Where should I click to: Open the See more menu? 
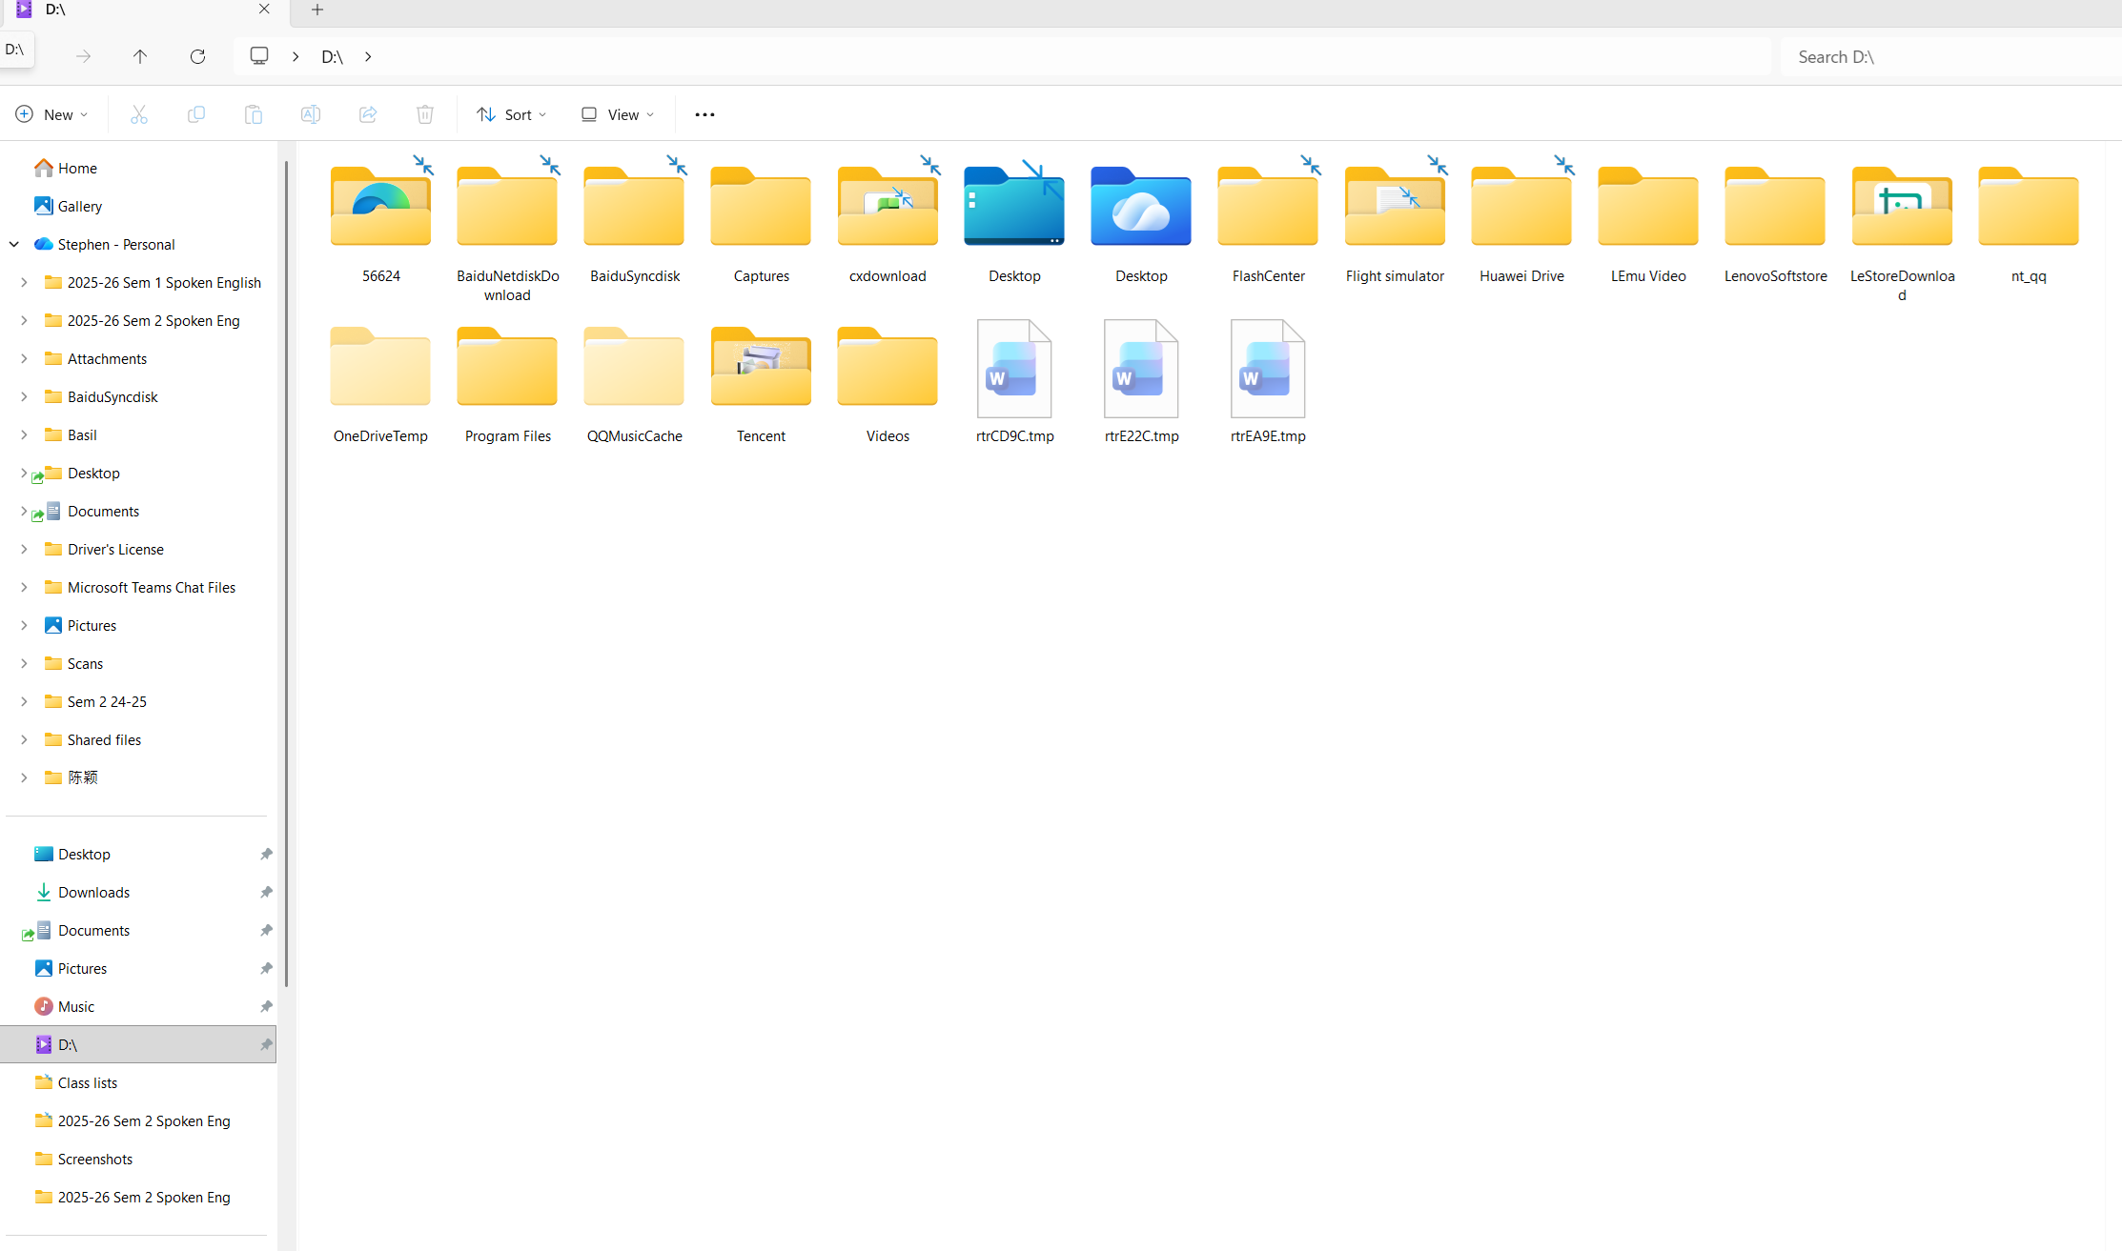704,113
